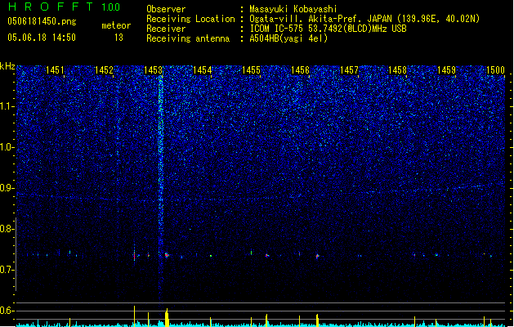Click the 1452 time marker
The width and height of the screenshot is (514, 327).
(x=104, y=70)
